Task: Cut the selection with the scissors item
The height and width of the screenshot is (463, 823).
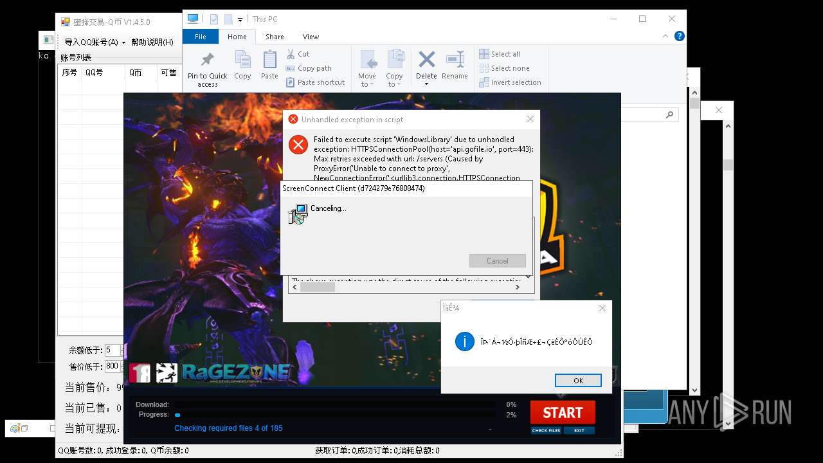Action: point(298,54)
